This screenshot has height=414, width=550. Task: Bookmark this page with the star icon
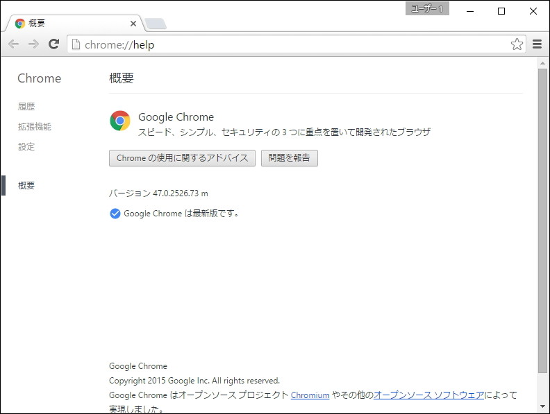pyautogui.click(x=517, y=44)
